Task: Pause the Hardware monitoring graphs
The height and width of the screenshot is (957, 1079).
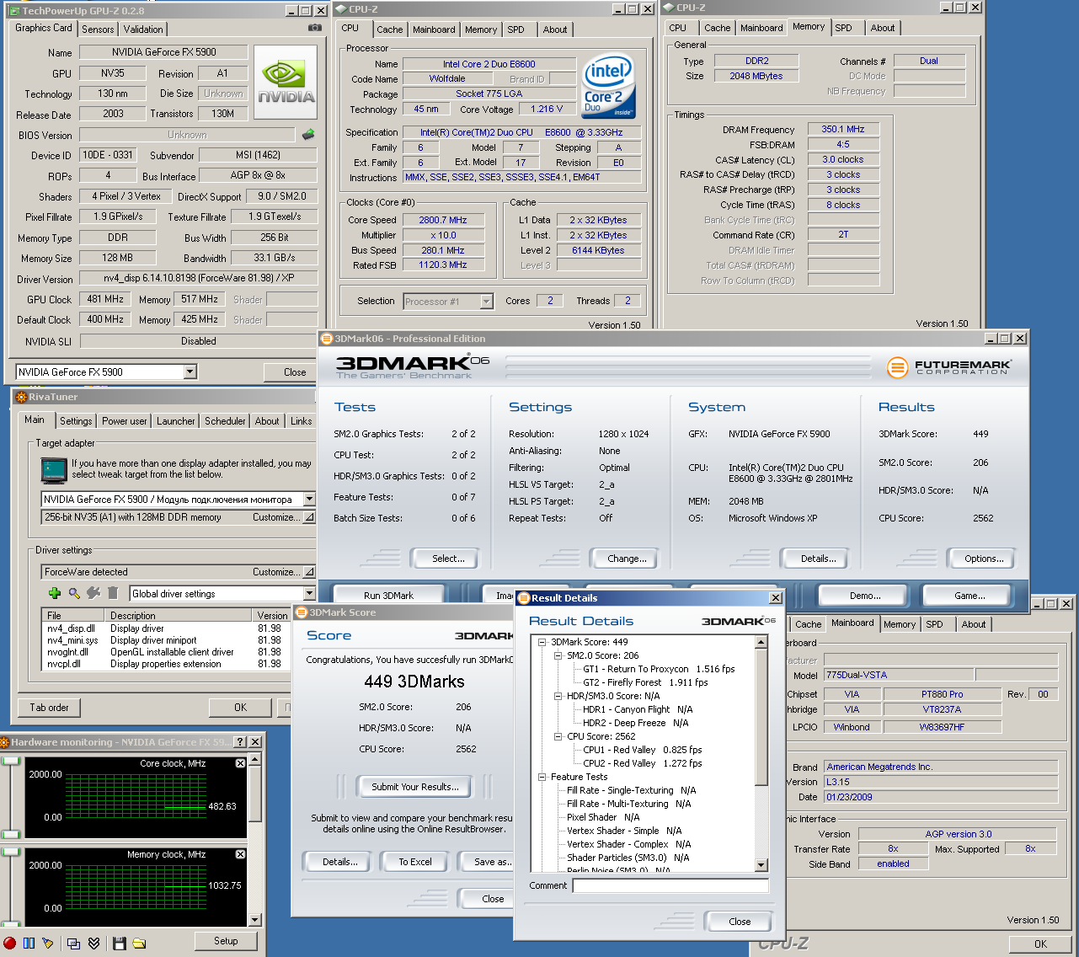Action: [29, 943]
